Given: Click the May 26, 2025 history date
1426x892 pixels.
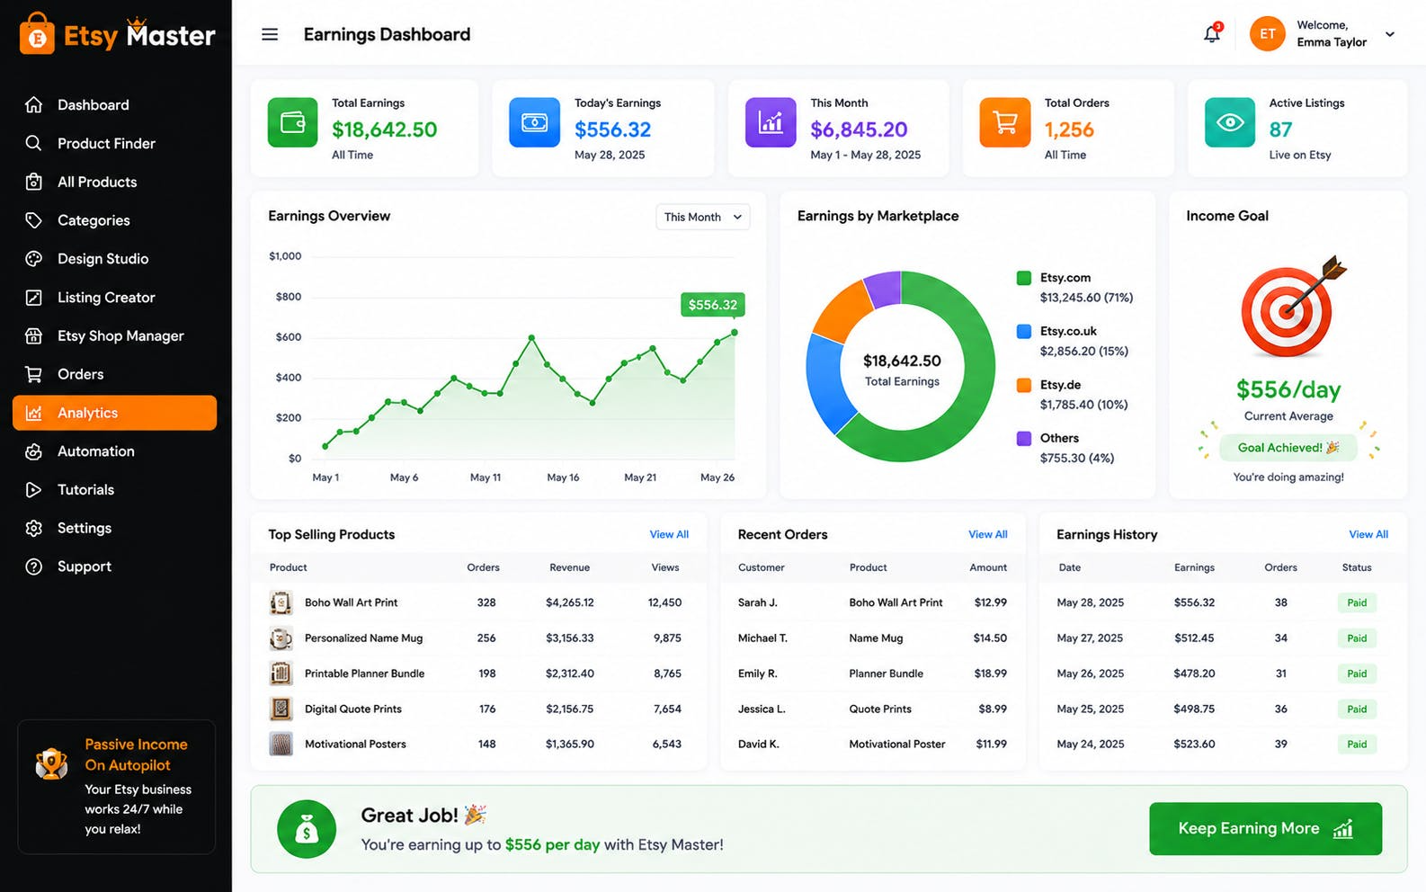Looking at the screenshot, I should pyautogui.click(x=1090, y=673).
